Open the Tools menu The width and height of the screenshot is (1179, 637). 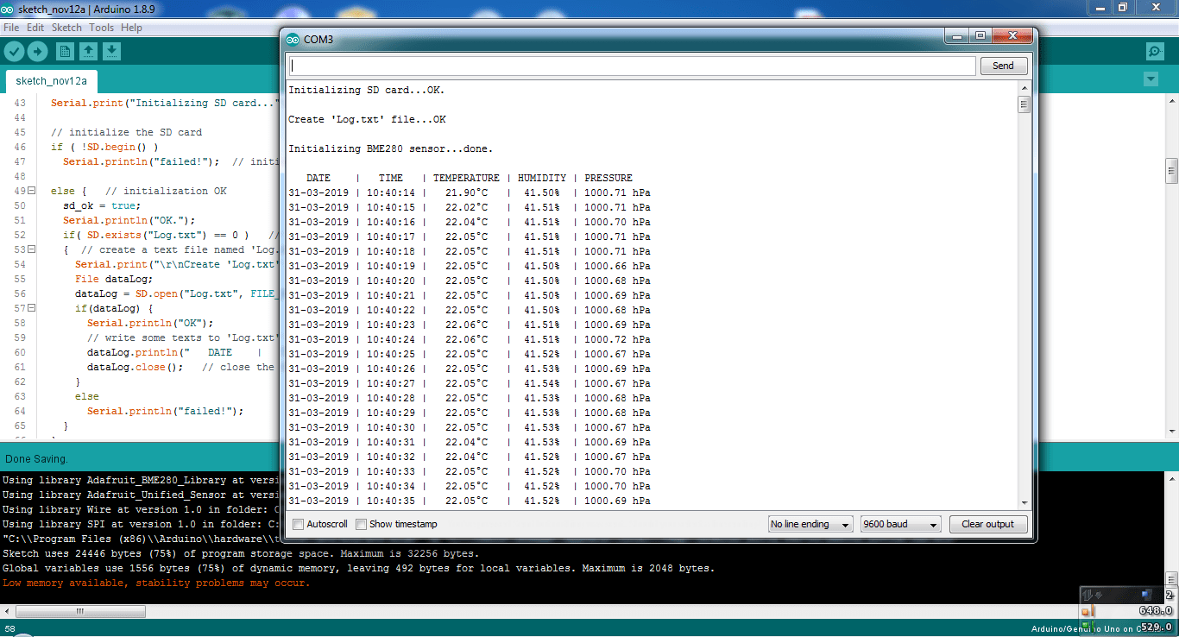(101, 27)
